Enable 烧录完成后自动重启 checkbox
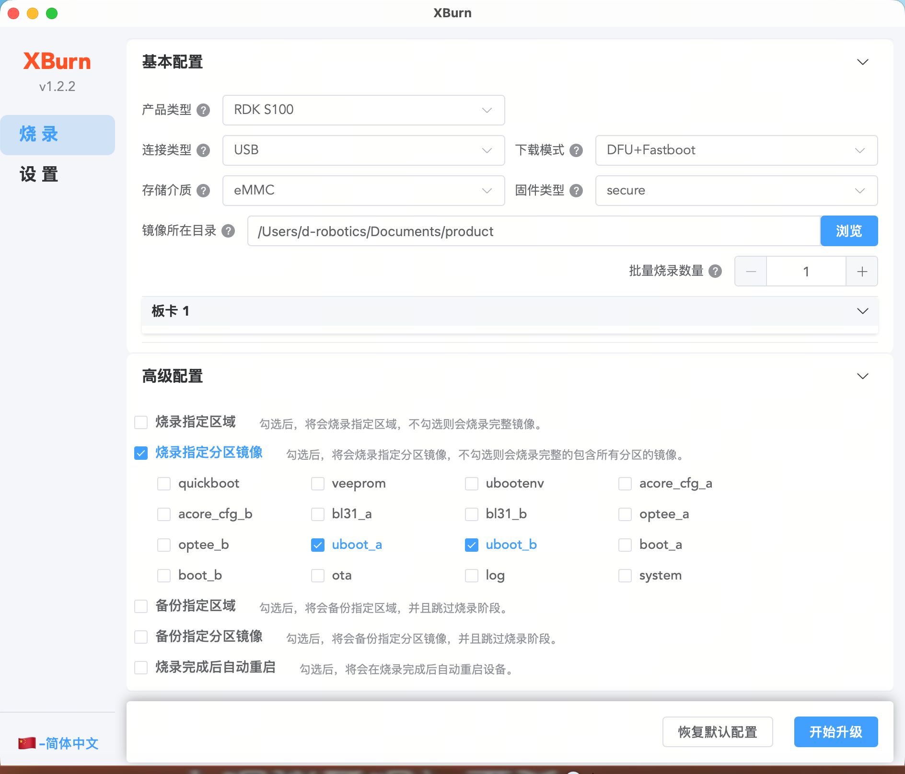The width and height of the screenshot is (905, 774). coord(141,668)
